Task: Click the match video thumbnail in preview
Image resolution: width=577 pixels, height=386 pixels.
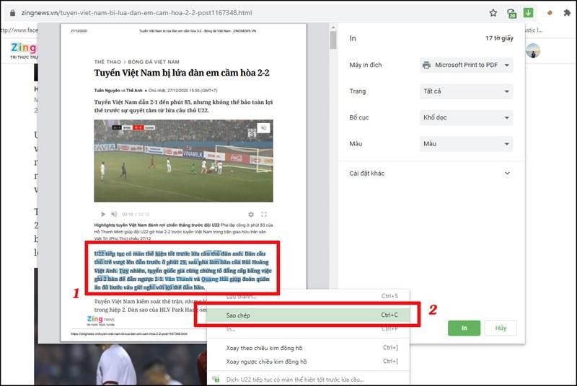Action: coord(183,161)
